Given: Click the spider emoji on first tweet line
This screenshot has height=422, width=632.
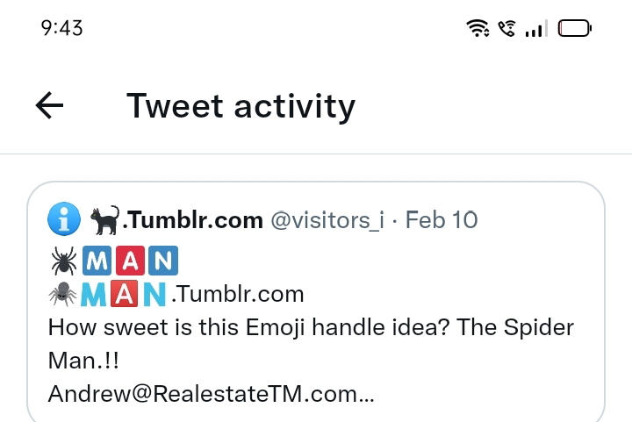Looking at the screenshot, I should [62, 260].
